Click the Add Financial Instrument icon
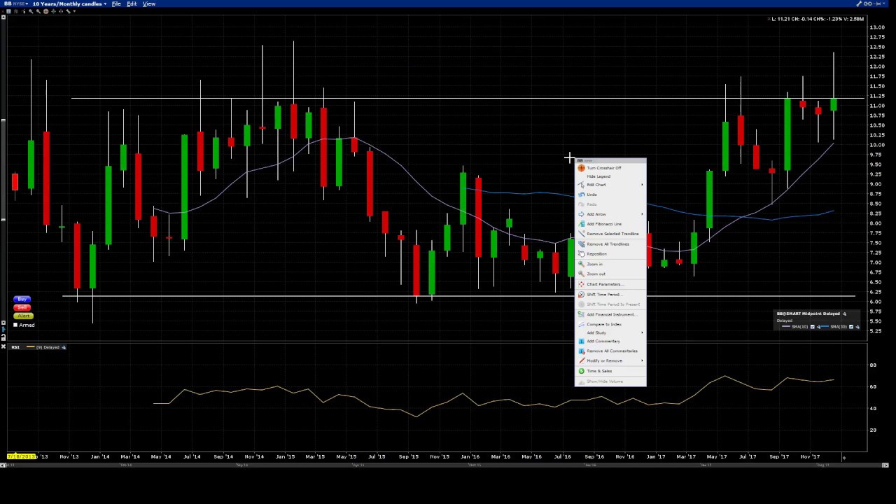 coord(581,314)
